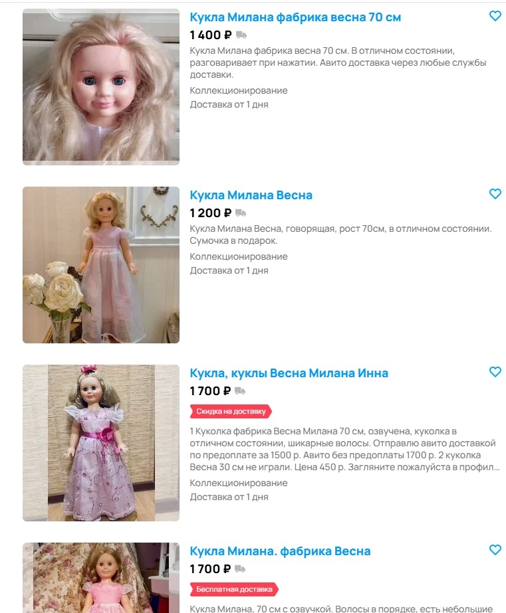The width and height of the screenshot is (506, 613).
Task: Open listing 'Кукла Милана фабрика весна 70 см'
Action: (295, 17)
